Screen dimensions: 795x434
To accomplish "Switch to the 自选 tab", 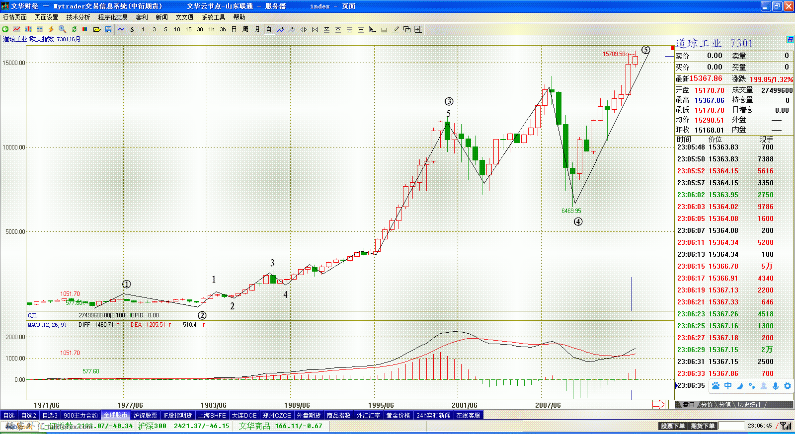I will (9, 415).
